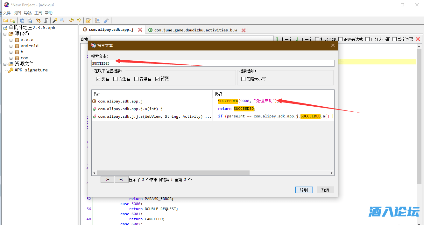Enable the 方法名 search checkbox
The width and height of the screenshot is (424, 225).
(x=116, y=79)
